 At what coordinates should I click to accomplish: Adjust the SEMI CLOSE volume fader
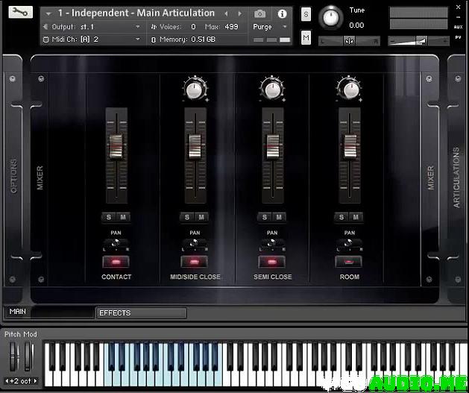272,146
